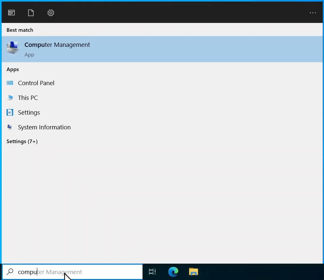The image size is (324, 280).
Task: Select the Documents search filter icon
Action: pos(31,13)
